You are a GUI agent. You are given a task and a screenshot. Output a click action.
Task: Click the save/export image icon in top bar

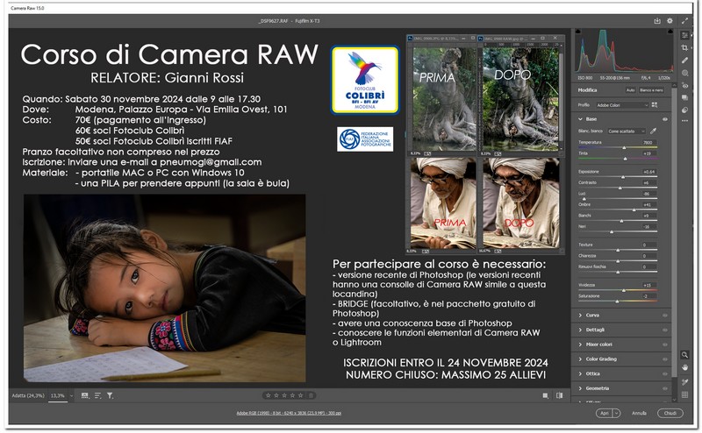click(x=657, y=21)
